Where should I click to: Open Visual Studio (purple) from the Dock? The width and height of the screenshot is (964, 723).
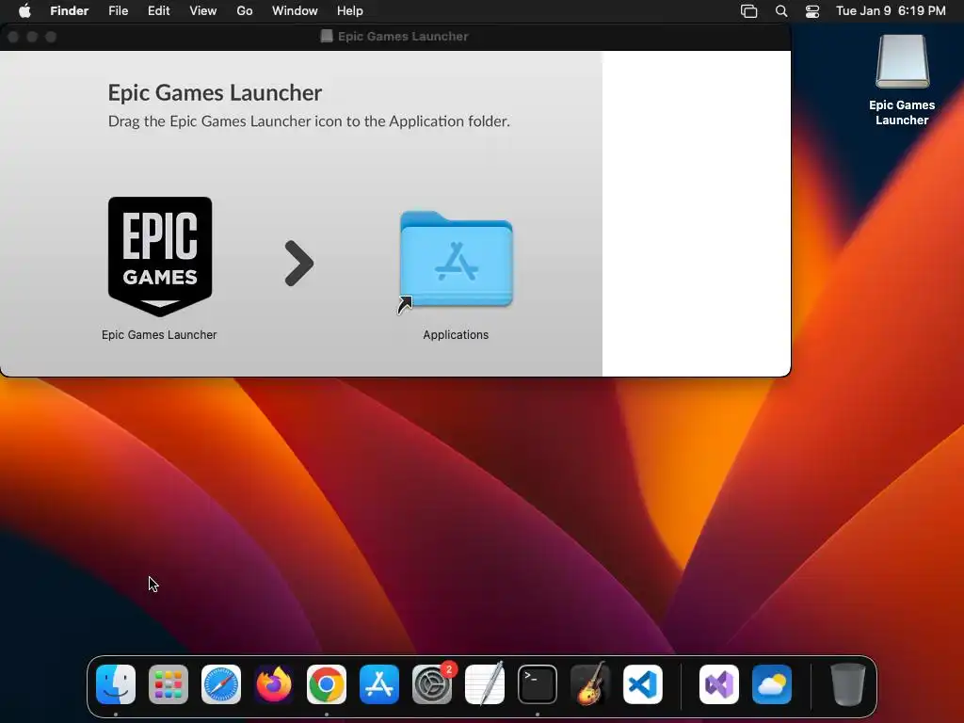point(719,684)
